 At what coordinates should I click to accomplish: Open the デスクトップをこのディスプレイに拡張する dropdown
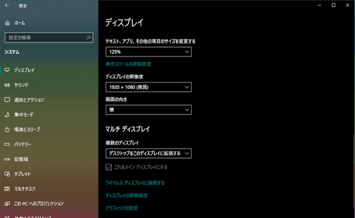click(148, 153)
